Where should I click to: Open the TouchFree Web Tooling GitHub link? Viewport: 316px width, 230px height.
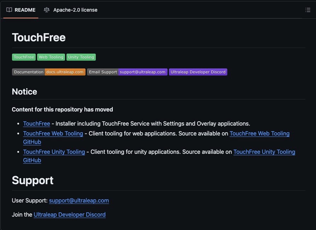259,133
